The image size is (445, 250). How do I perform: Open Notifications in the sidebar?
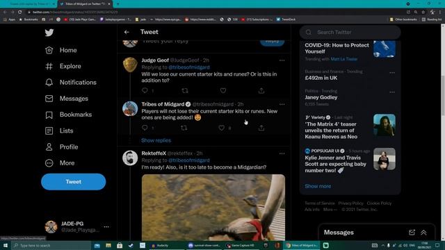(71, 83)
